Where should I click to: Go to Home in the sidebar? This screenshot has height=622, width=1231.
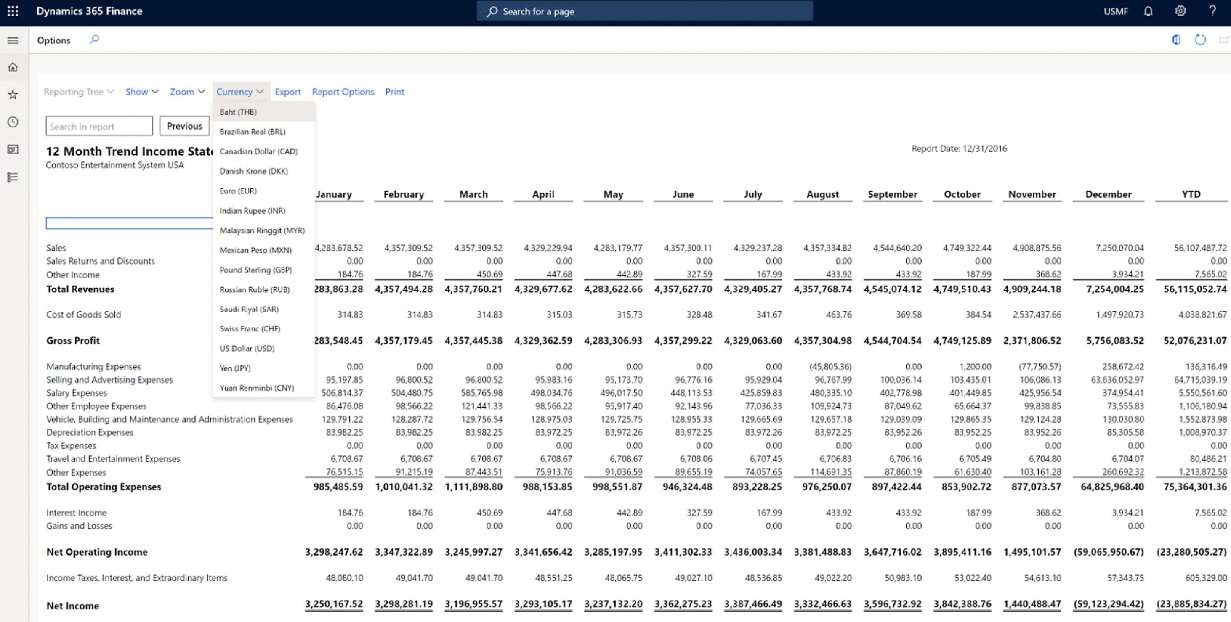tap(13, 67)
